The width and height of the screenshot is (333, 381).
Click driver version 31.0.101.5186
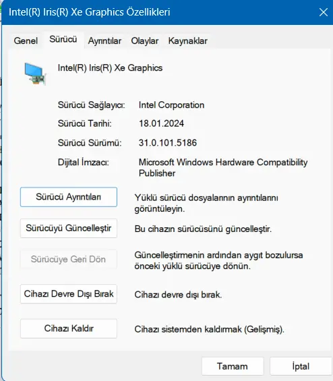[x=168, y=143]
